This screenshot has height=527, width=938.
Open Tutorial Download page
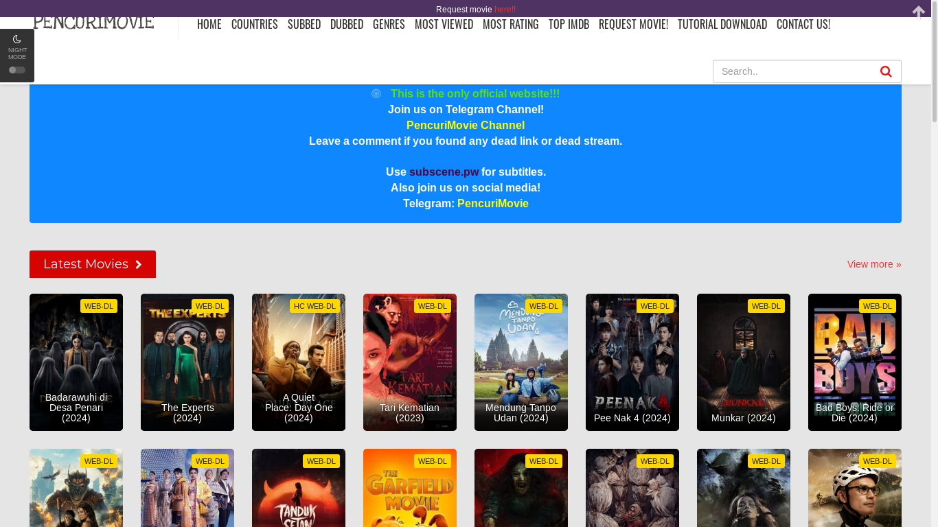[x=722, y=24]
